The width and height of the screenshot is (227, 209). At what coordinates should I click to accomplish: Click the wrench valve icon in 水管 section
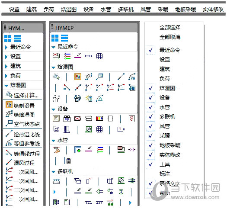tap(57, 150)
